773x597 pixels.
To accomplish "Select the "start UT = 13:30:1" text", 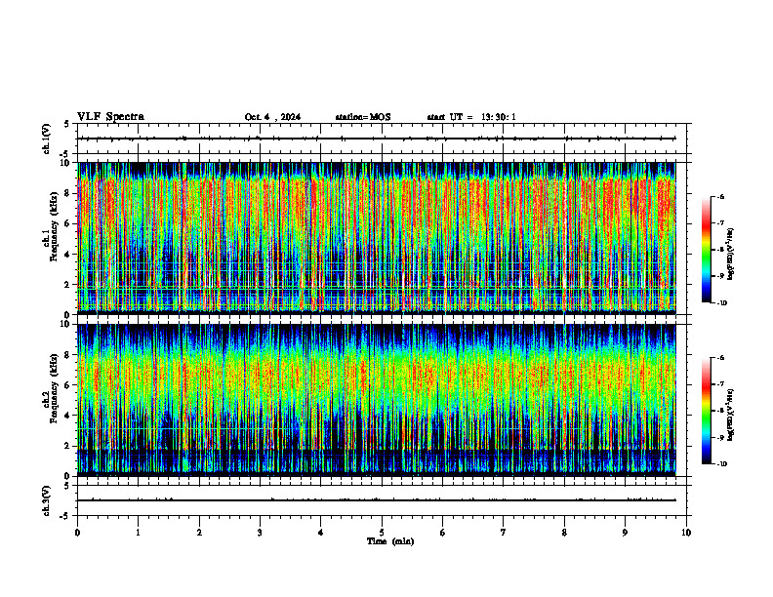I will 471,117.
